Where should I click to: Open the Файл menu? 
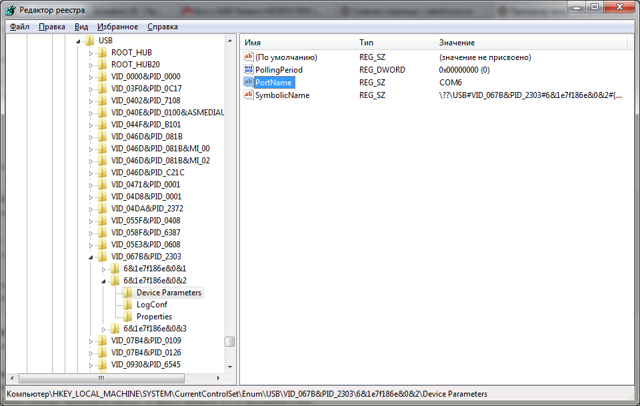(x=19, y=27)
